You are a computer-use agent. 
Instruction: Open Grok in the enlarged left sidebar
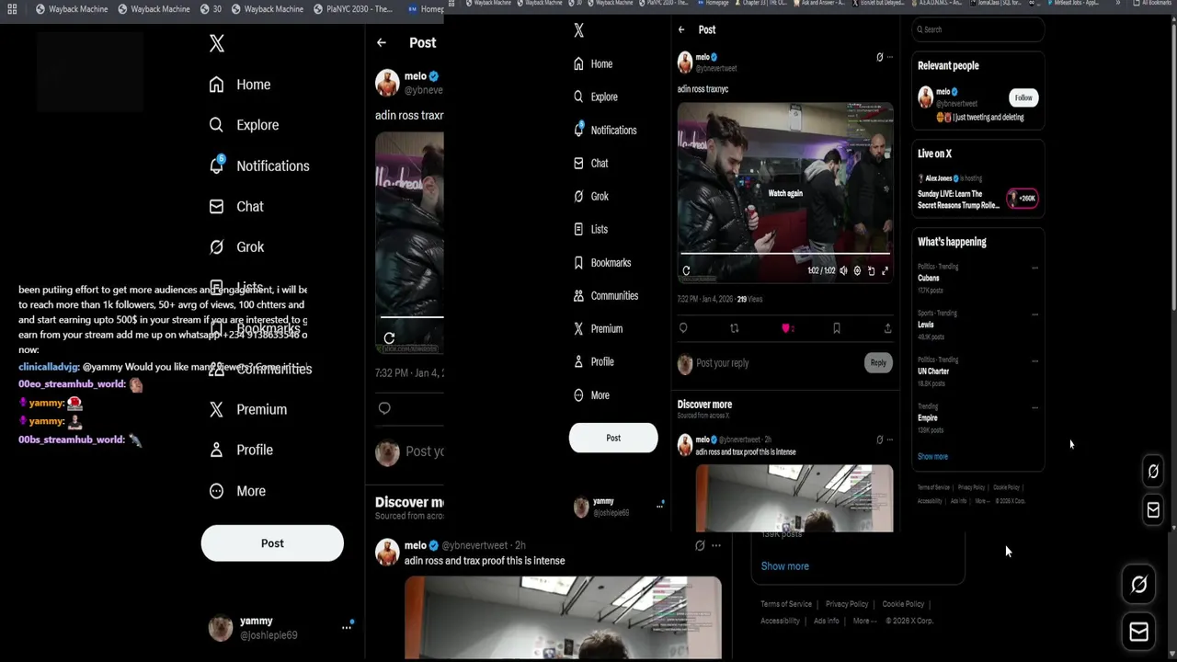[x=236, y=247]
